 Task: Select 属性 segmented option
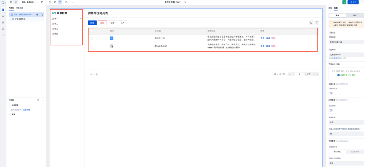click(337, 15)
